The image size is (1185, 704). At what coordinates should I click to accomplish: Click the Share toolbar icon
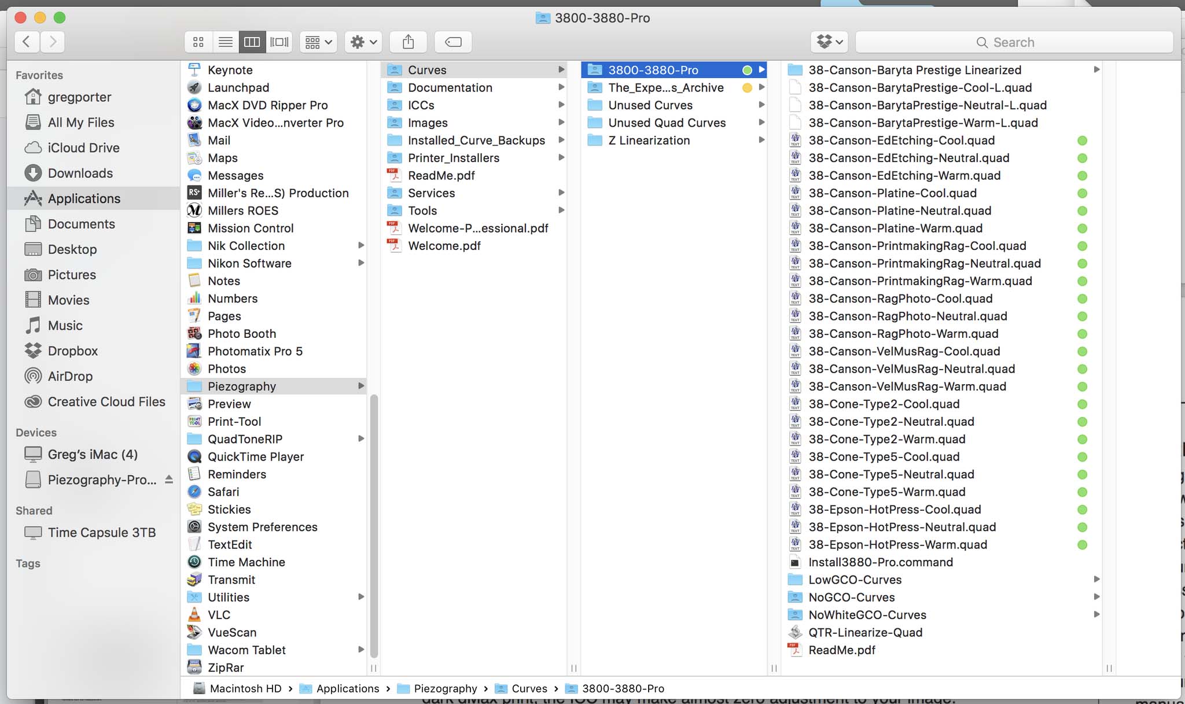[x=409, y=42]
